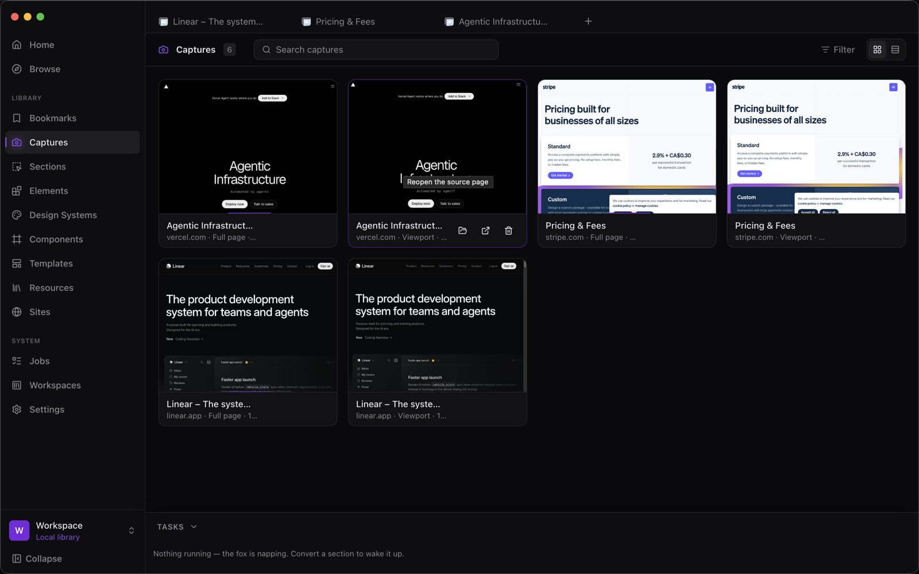This screenshot has width=919, height=574.
Task: Focus the Search captures field
Action: (x=376, y=50)
